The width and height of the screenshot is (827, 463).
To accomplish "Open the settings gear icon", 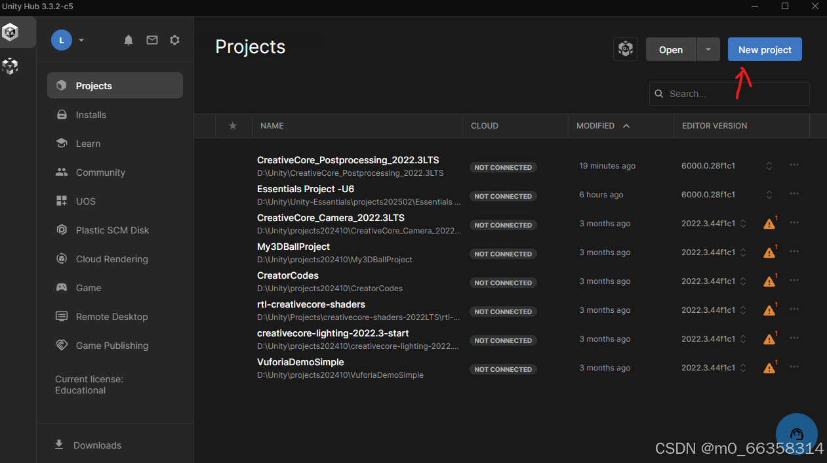I will click(x=174, y=40).
